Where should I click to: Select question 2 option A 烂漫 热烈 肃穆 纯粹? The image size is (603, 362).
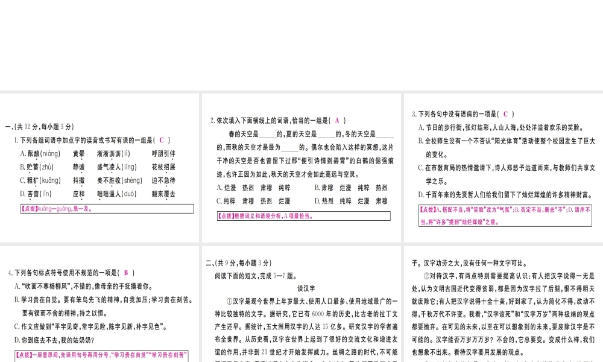pos(254,188)
